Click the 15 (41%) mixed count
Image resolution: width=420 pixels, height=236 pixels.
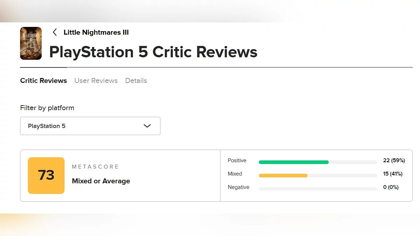(x=393, y=174)
